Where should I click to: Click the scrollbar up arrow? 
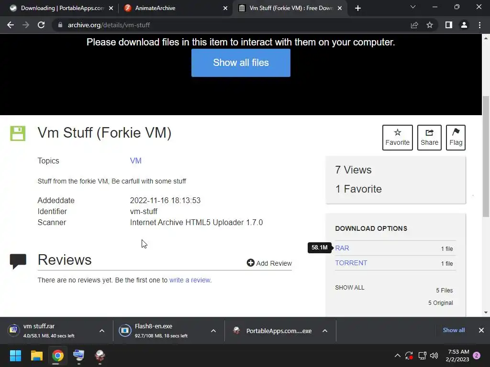[486, 38]
